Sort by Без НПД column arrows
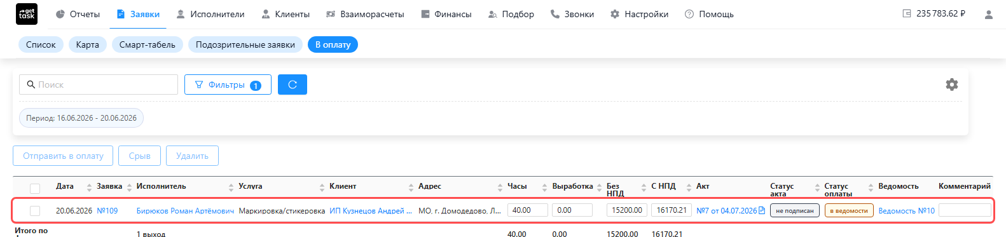Screen dimensions: 1006x237 (644, 187)
